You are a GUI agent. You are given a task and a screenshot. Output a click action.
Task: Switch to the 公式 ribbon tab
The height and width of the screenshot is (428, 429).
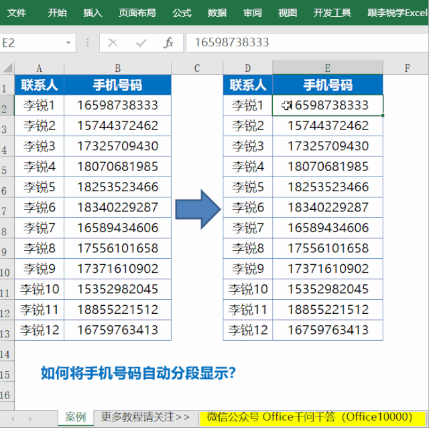pyautogui.click(x=182, y=12)
